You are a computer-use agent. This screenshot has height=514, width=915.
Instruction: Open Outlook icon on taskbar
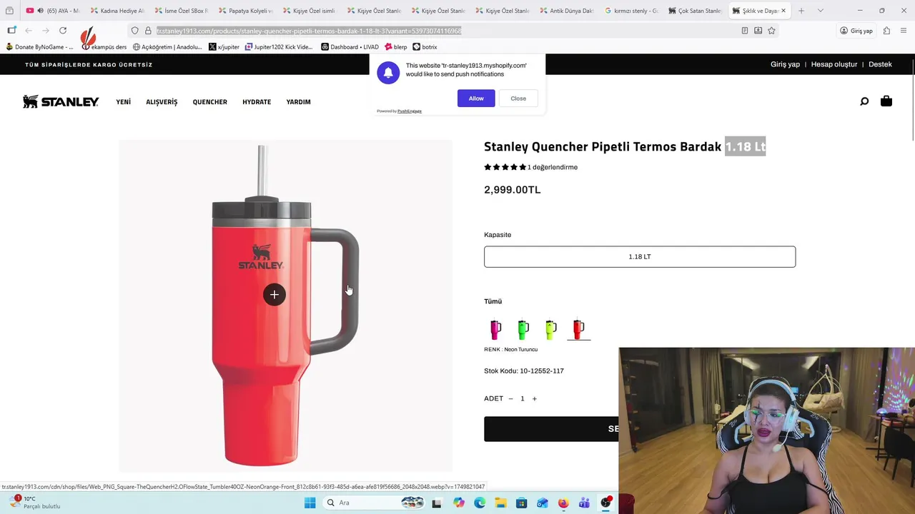click(x=543, y=503)
